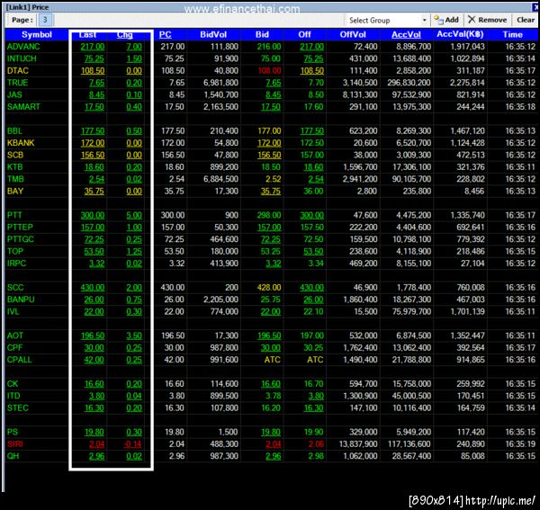
Task: Select the SIRI symbol in red
Action: pyautogui.click(x=14, y=444)
